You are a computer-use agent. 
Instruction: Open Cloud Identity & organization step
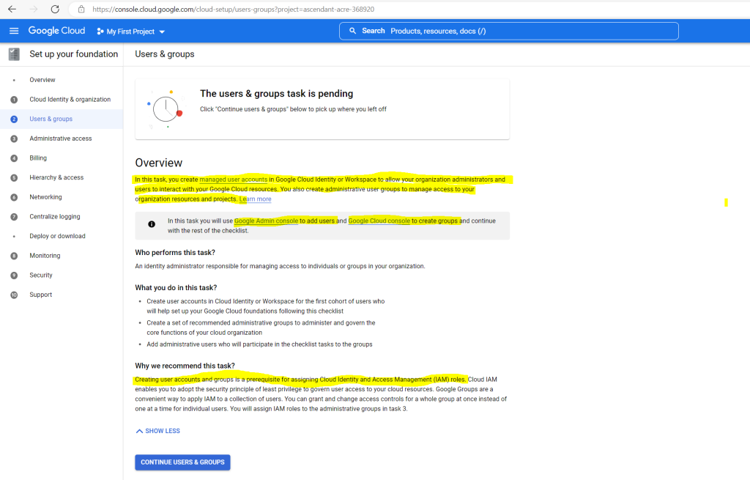tap(70, 100)
